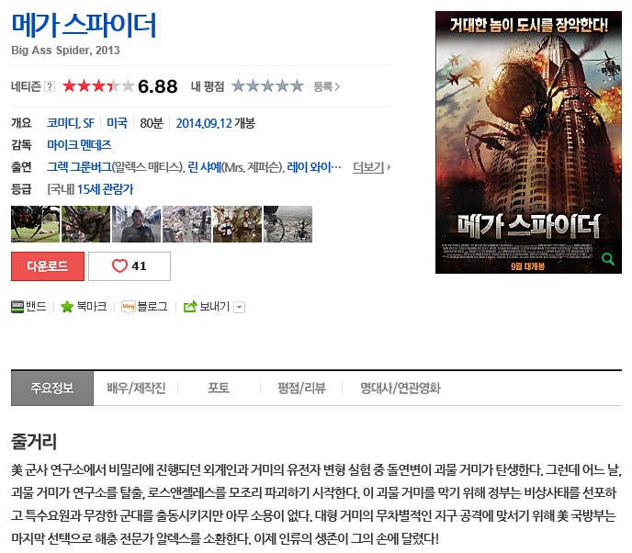Click the 블로그 share icon

129,307
